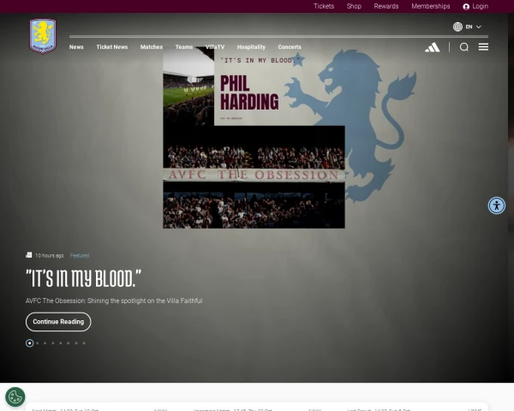The image size is (514, 411).
Task: Open the Concerts menu item
Action: [290, 47]
